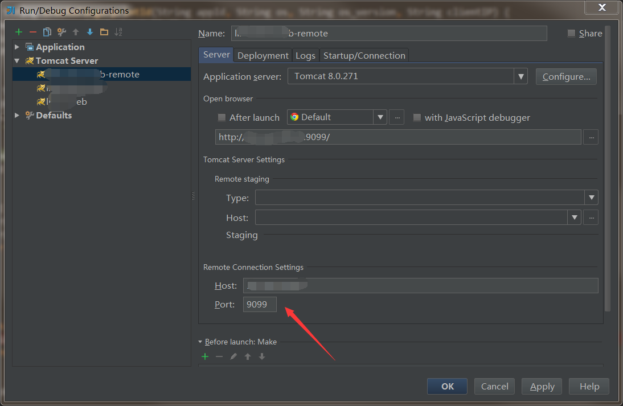Open the Application server dropdown

pyautogui.click(x=520, y=76)
